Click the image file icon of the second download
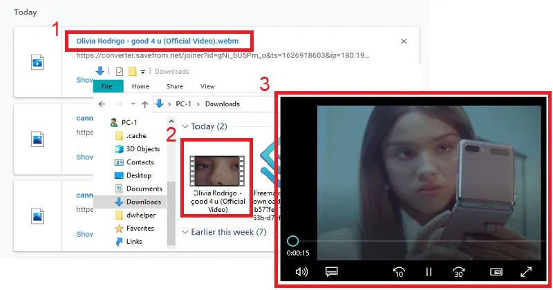The width and height of the screenshot is (553, 290). click(37, 139)
